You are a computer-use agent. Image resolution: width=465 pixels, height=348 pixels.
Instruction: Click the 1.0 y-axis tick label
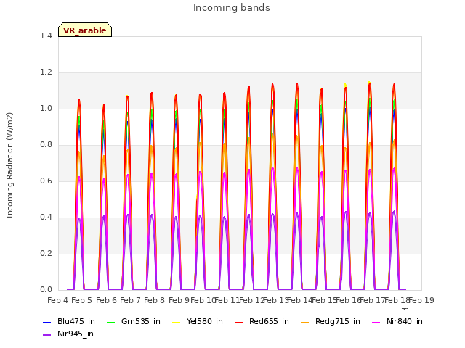(46, 108)
